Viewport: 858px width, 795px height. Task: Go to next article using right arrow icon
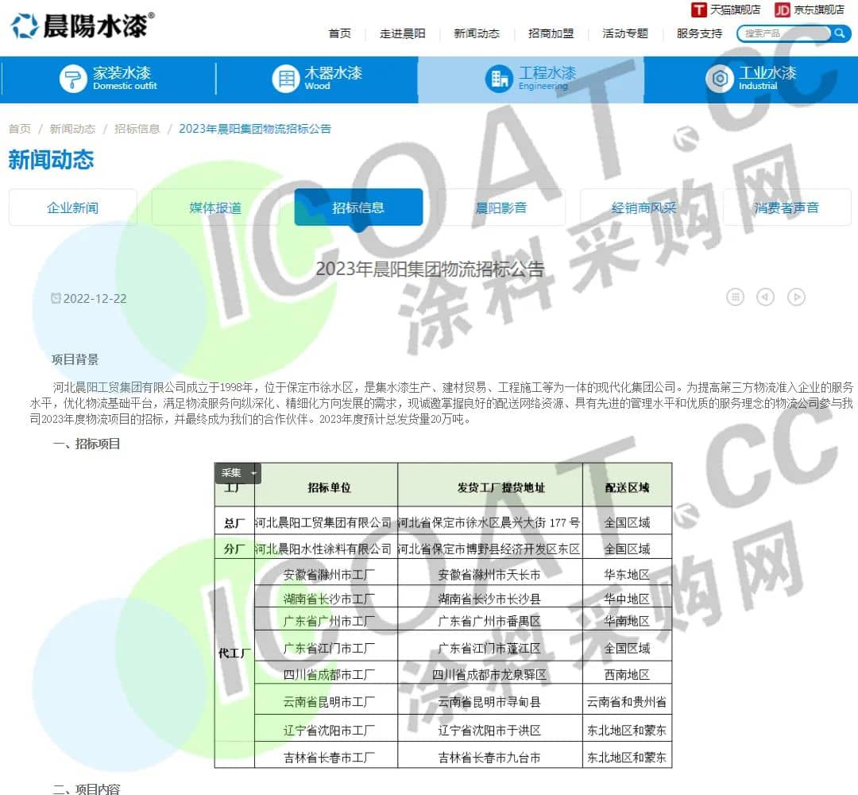coord(796,297)
